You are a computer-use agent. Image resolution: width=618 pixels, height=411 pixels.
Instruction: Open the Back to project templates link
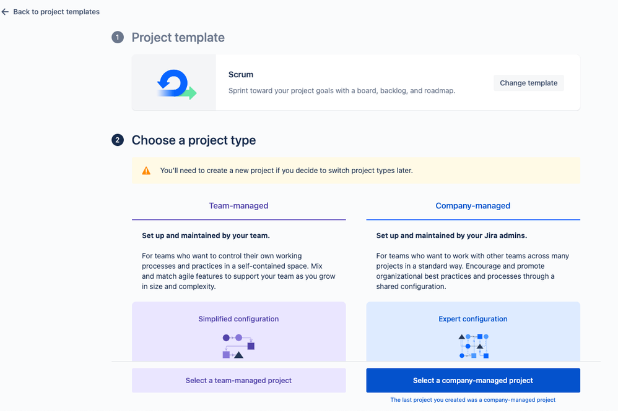(56, 12)
